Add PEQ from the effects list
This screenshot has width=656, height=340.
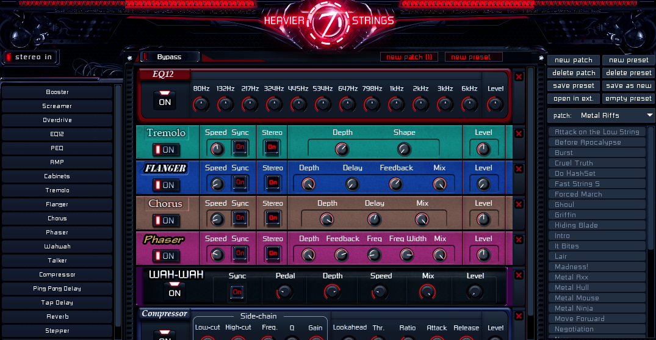click(x=57, y=148)
